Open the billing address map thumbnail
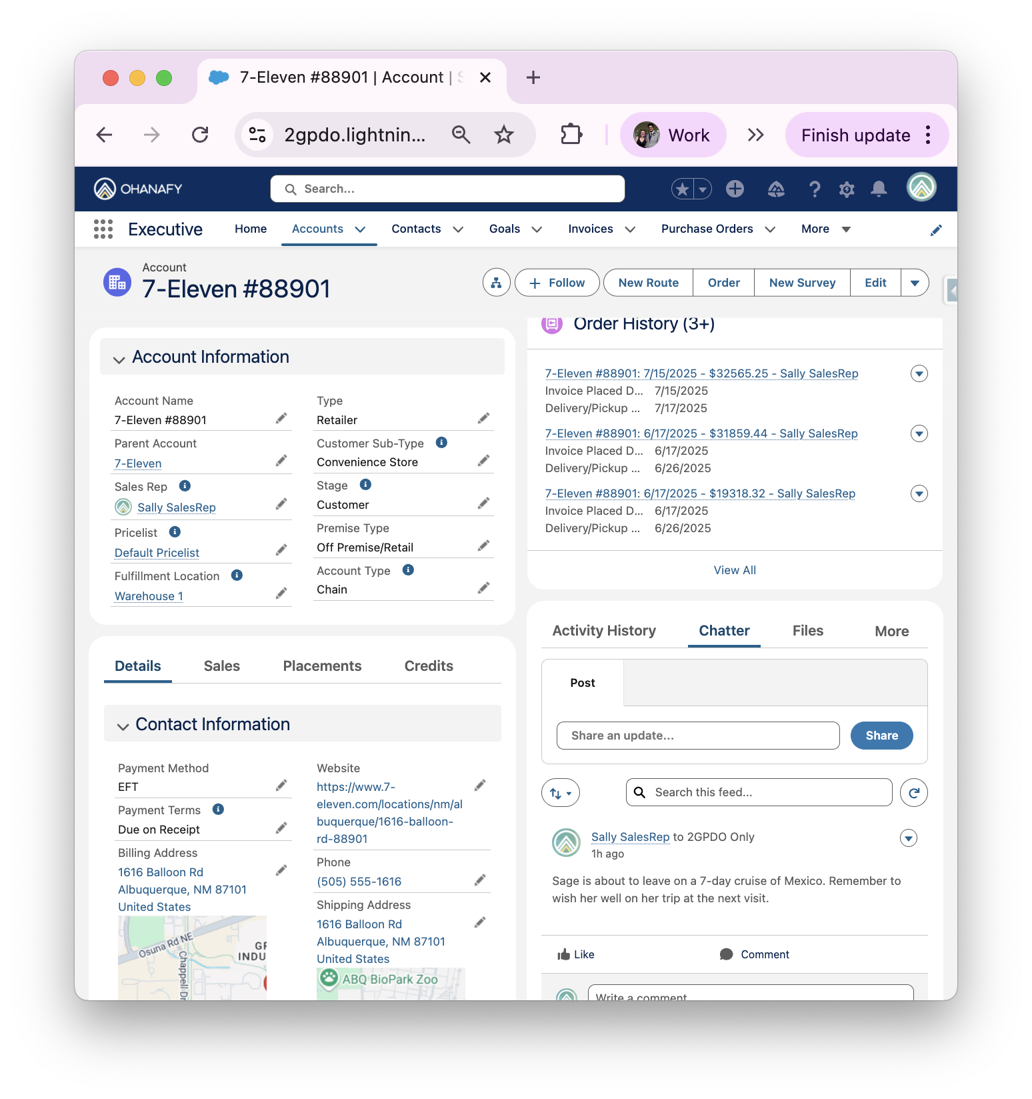This screenshot has height=1099, width=1032. pyautogui.click(x=192, y=958)
